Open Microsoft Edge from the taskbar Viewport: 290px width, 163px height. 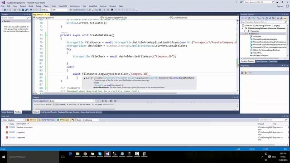71,154
